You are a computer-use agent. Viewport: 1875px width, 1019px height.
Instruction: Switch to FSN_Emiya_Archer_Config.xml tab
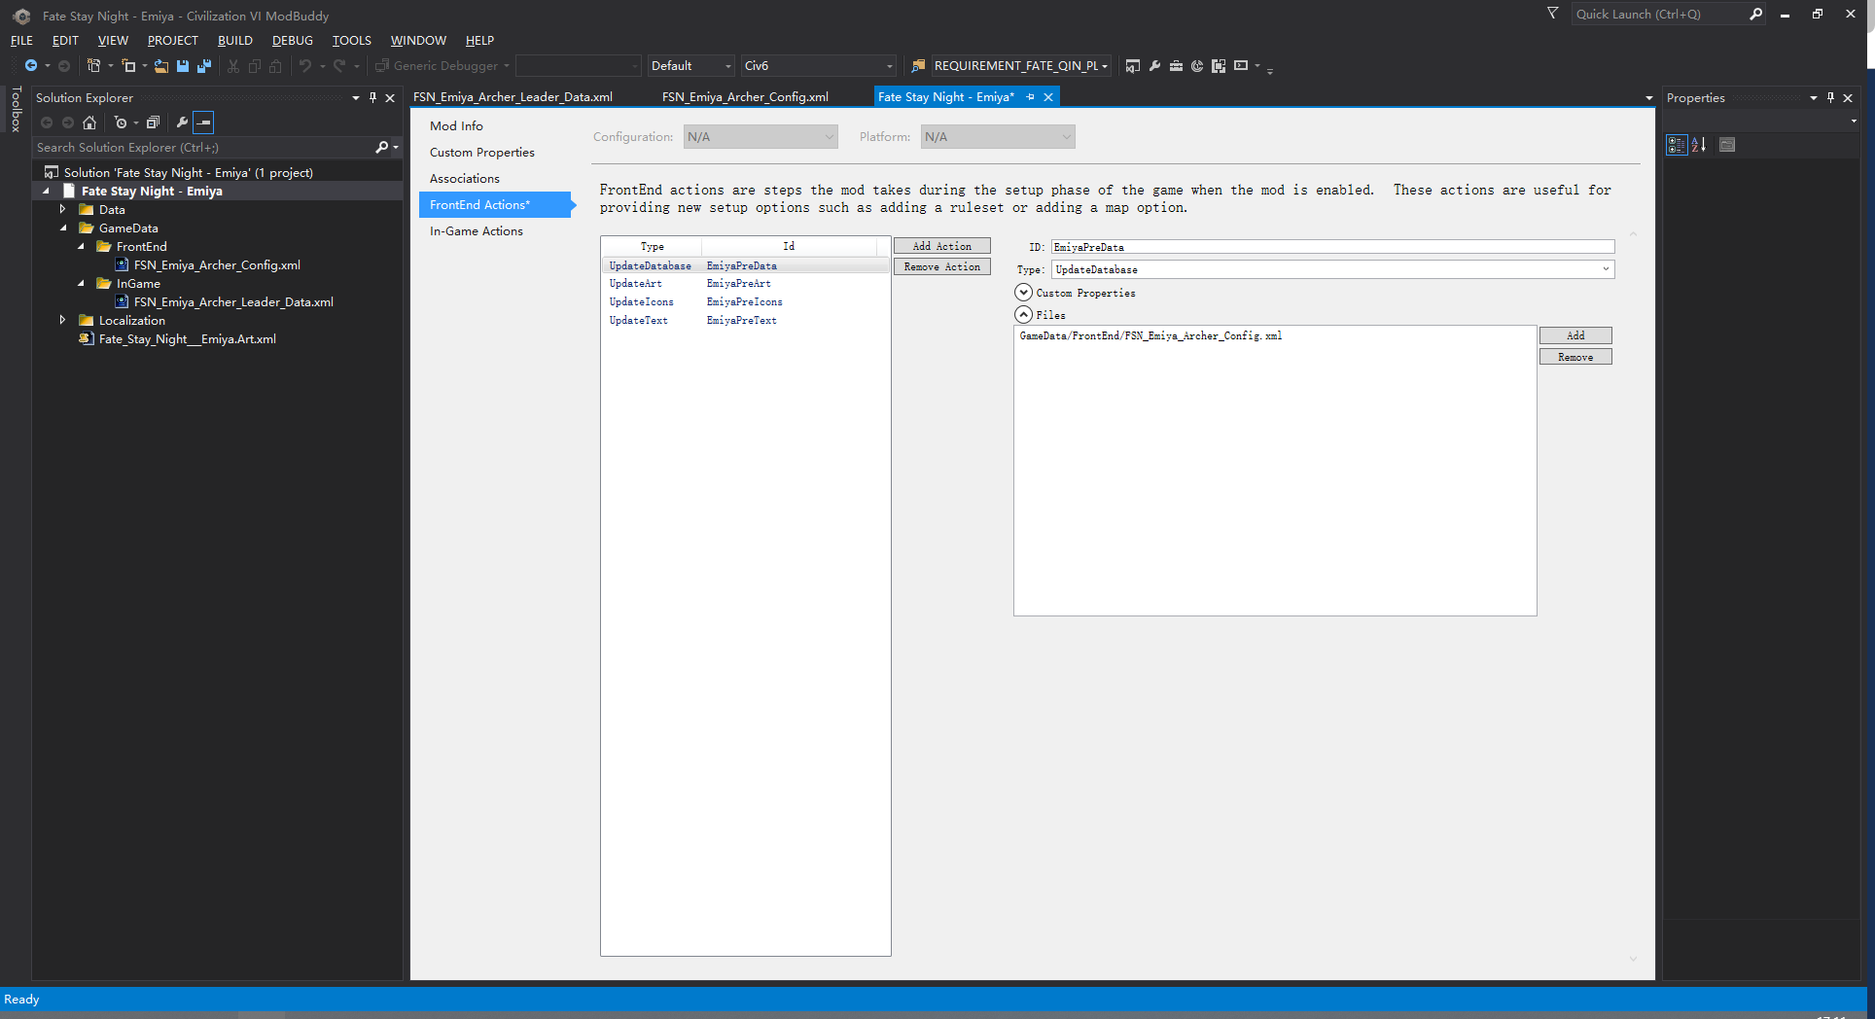(745, 97)
